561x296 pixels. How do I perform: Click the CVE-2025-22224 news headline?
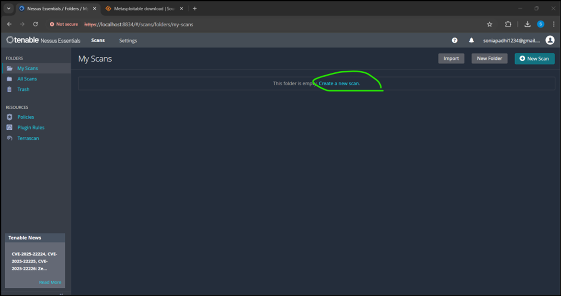tap(34, 262)
